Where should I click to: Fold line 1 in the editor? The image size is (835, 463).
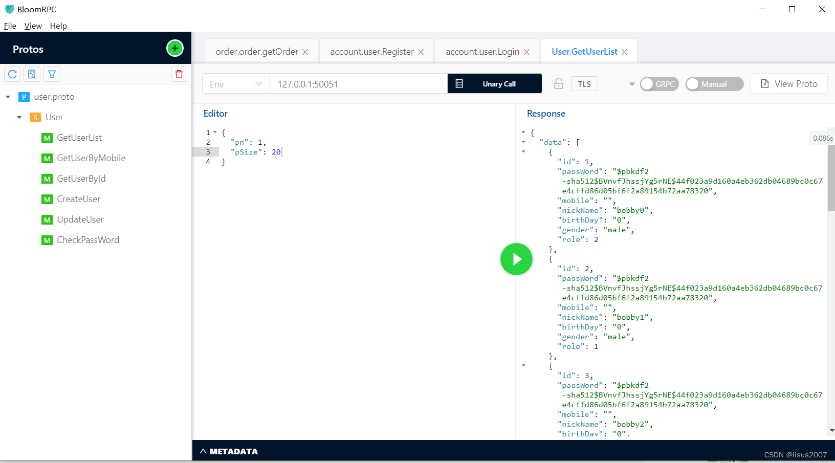[215, 133]
